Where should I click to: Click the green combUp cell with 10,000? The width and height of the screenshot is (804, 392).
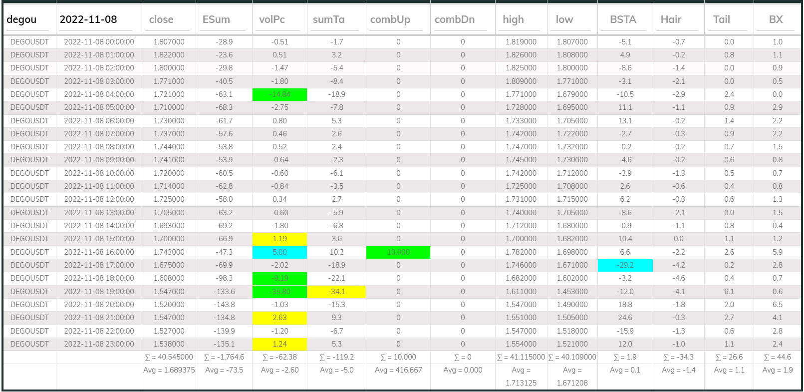tap(398, 252)
